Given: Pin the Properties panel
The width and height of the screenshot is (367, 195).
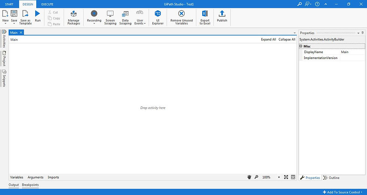Looking at the screenshot, I should pos(363,33).
